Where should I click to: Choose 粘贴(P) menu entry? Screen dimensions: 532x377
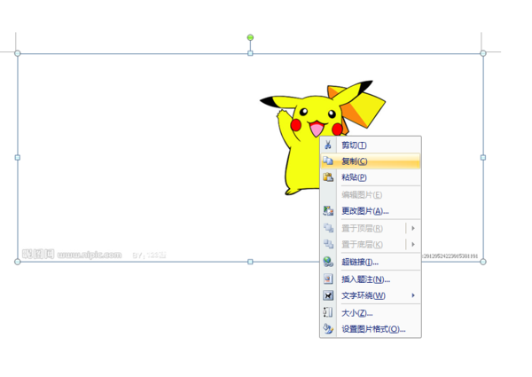371,177
